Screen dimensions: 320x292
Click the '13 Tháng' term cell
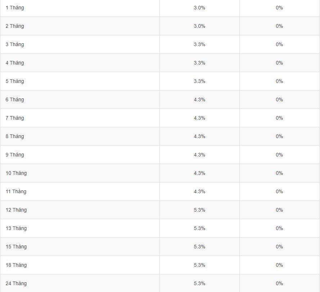click(16, 228)
